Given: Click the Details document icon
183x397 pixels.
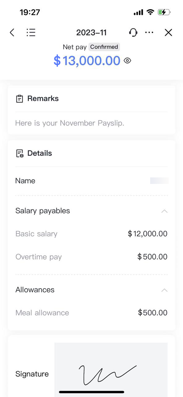Looking at the screenshot, I should [20, 153].
